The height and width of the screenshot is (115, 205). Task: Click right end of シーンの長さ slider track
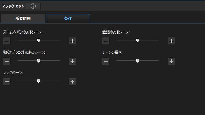pos(158,60)
